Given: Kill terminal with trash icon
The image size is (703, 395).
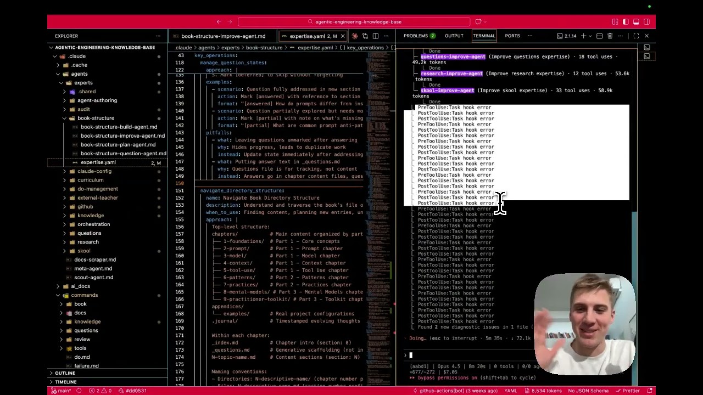Looking at the screenshot, I should (610, 36).
